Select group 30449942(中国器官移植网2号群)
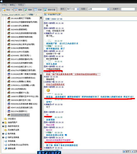 24,22
